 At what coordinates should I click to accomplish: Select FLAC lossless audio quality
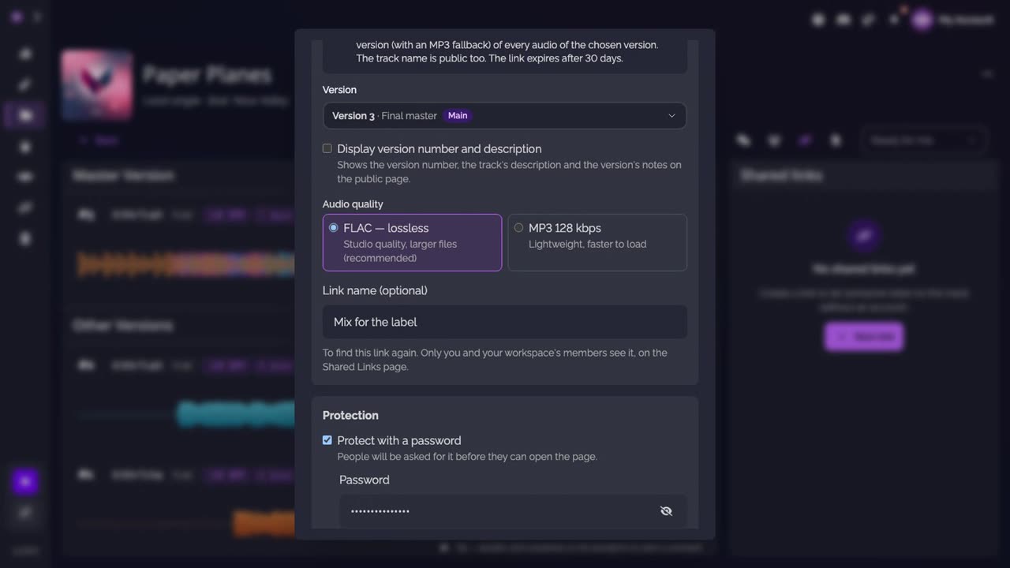[412, 242]
